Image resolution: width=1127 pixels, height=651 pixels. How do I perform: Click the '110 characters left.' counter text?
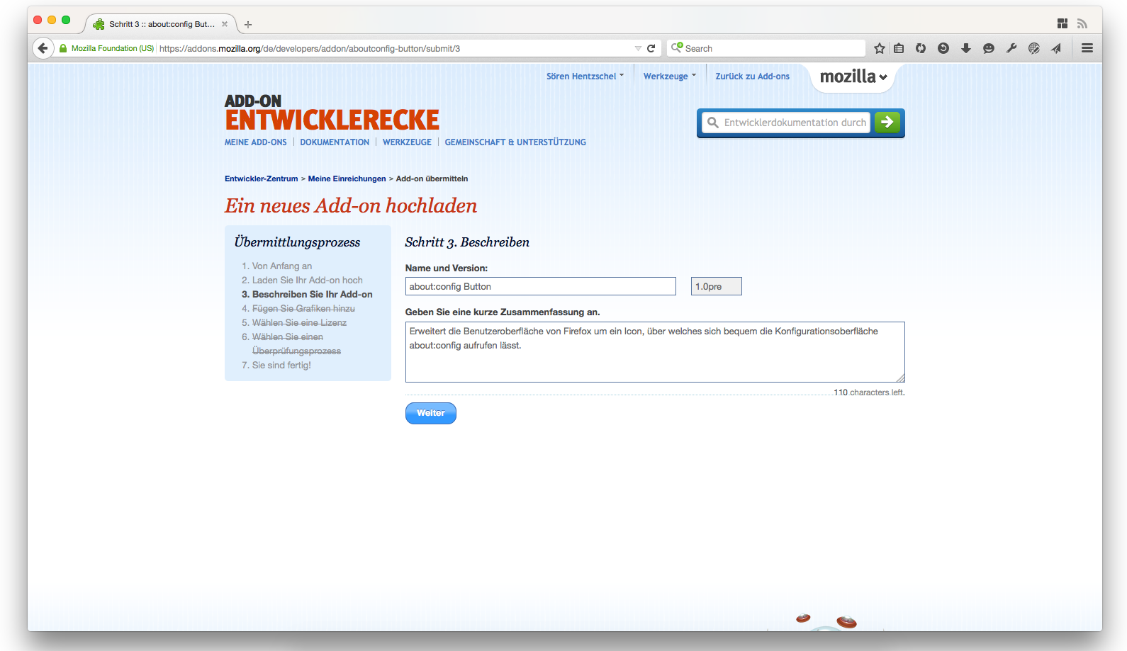point(869,392)
